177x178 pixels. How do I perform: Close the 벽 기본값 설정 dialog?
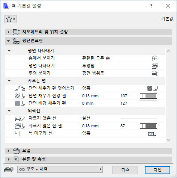tap(168, 6)
